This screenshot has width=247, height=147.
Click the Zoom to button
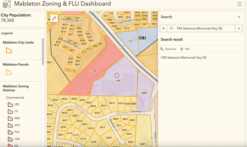pyautogui.click(x=168, y=49)
